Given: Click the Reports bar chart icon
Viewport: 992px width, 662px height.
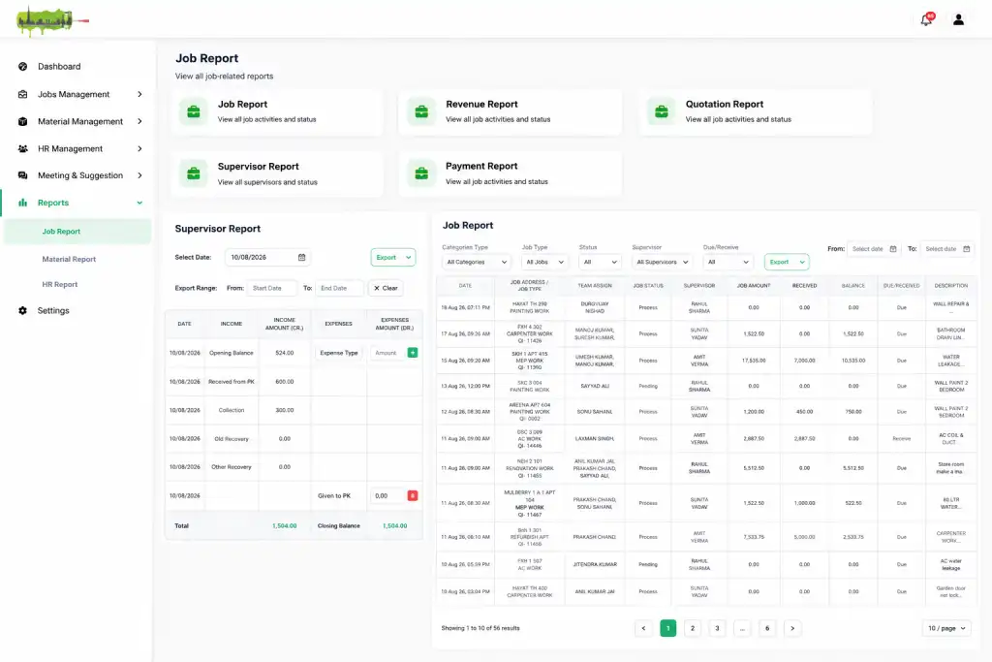Looking at the screenshot, I should point(23,203).
